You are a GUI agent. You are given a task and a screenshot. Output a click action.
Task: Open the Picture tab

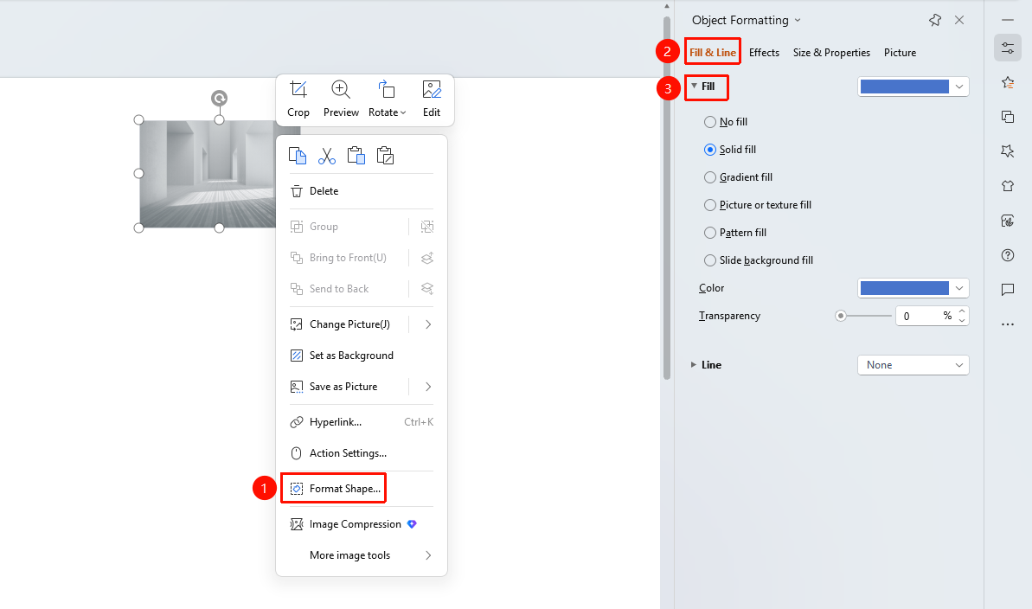point(900,53)
